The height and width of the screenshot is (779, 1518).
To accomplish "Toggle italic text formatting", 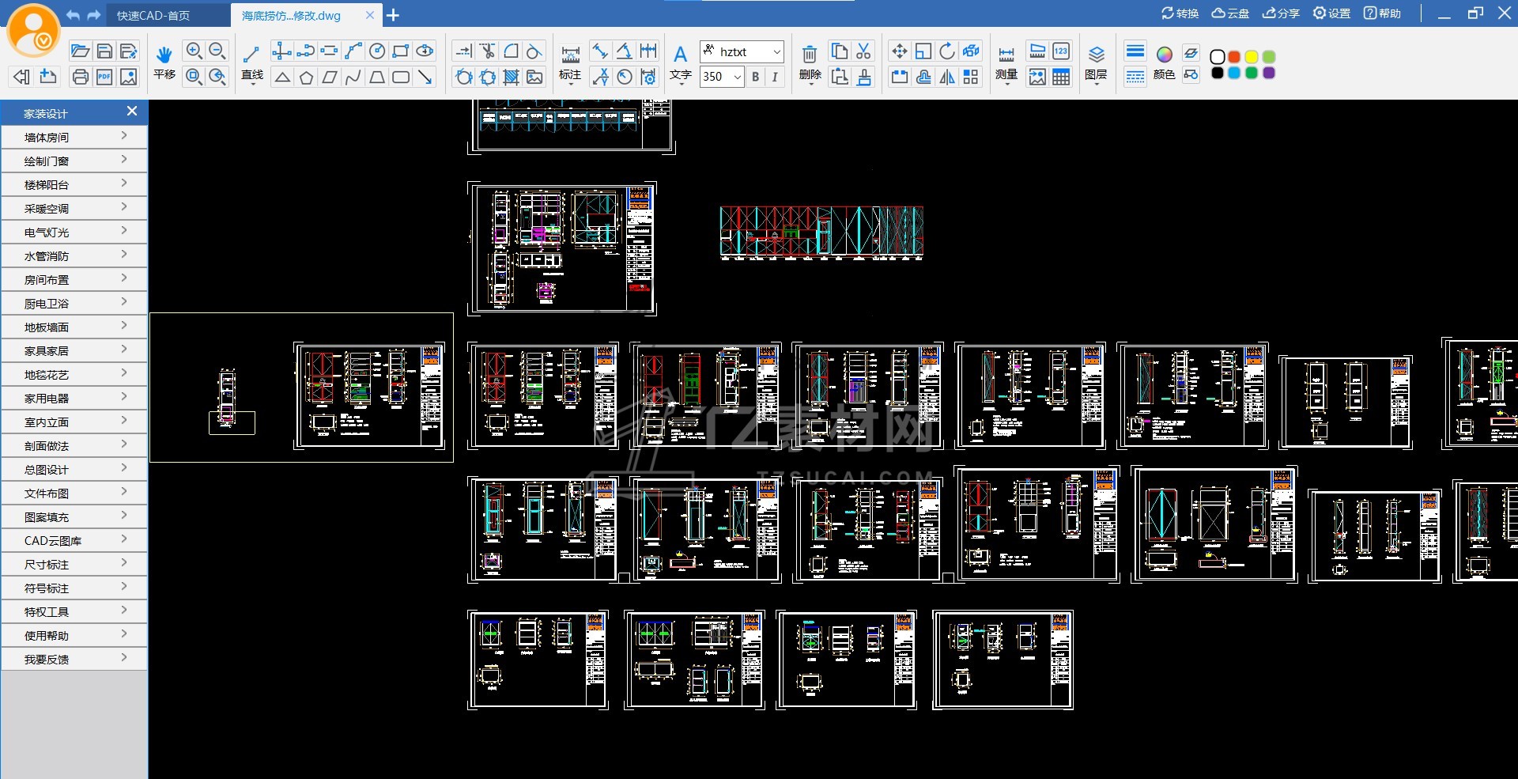I will (775, 77).
